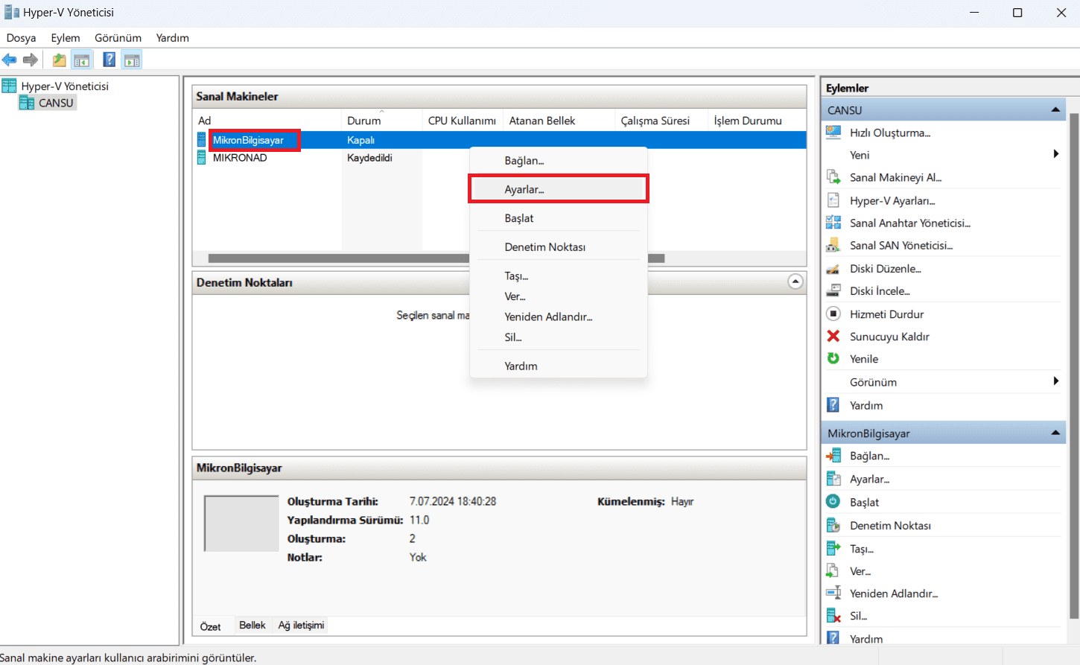Collapse the CANSU actions section
1080x665 pixels.
[x=1055, y=109]
